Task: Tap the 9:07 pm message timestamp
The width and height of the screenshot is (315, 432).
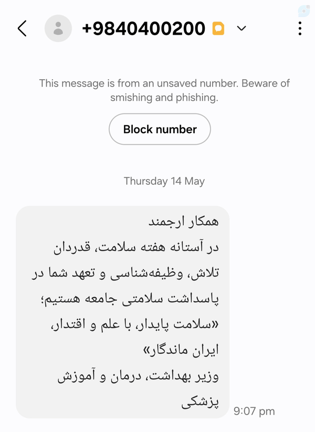Action: [x=254, y=411]
